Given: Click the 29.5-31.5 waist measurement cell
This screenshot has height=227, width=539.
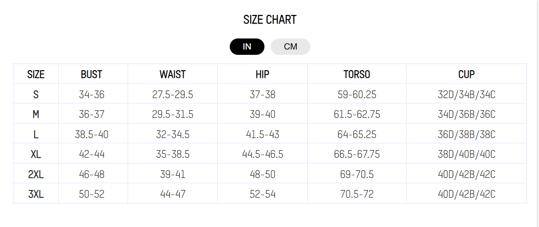Looking at the screenshot, I should 172,114.
